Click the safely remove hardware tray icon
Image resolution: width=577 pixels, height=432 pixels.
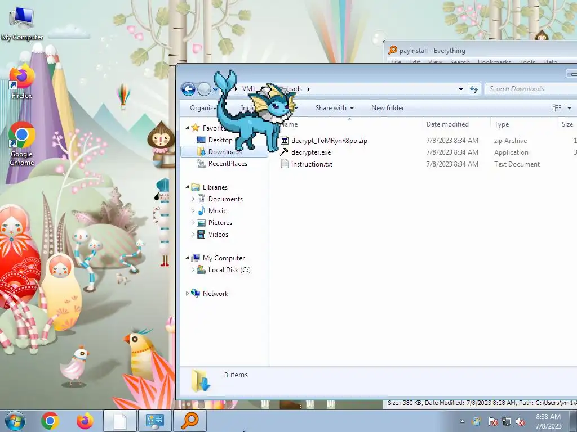(477, 421)
